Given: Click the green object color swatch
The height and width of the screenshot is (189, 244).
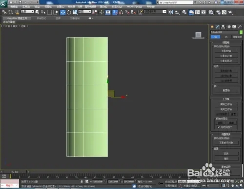Looking at the screenshot, I should click(241, 32).
